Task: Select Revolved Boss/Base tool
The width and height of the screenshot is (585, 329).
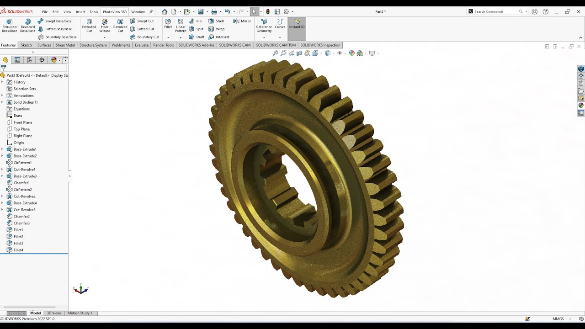Action: [x=27, y=26]
